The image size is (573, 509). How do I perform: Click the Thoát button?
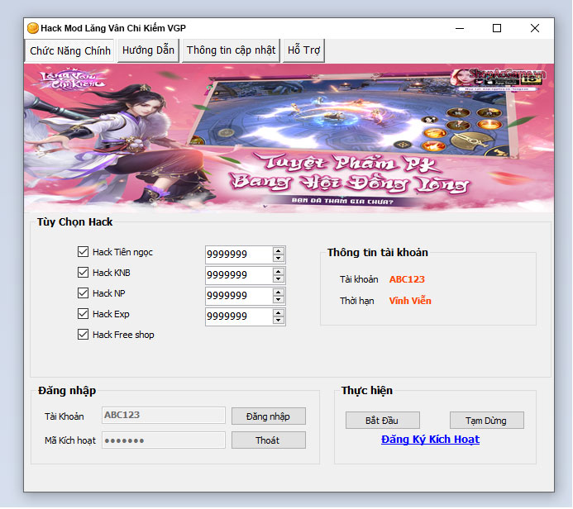coord(269,440)
